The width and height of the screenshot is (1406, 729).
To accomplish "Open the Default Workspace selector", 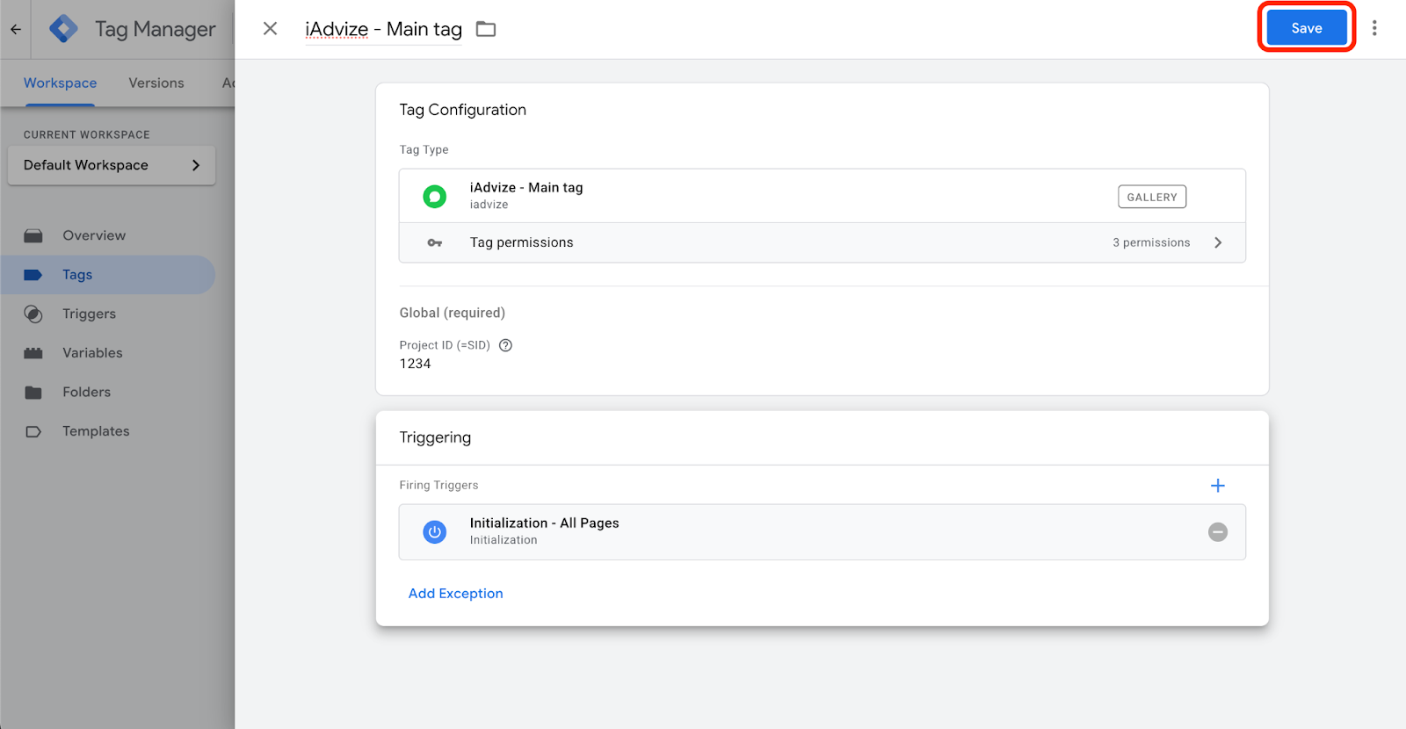I will (x=112, y=165).
